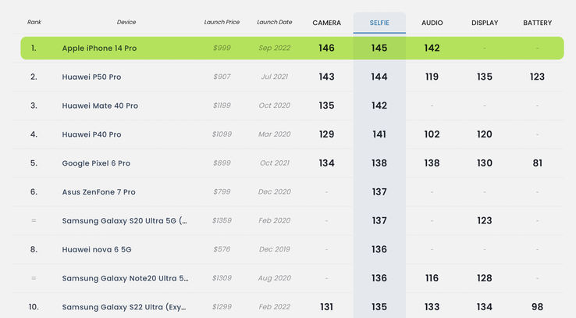This screenshot has height=318, width=576.
Task: Switch to the AUDIO score column
Action: coord(432,23)
